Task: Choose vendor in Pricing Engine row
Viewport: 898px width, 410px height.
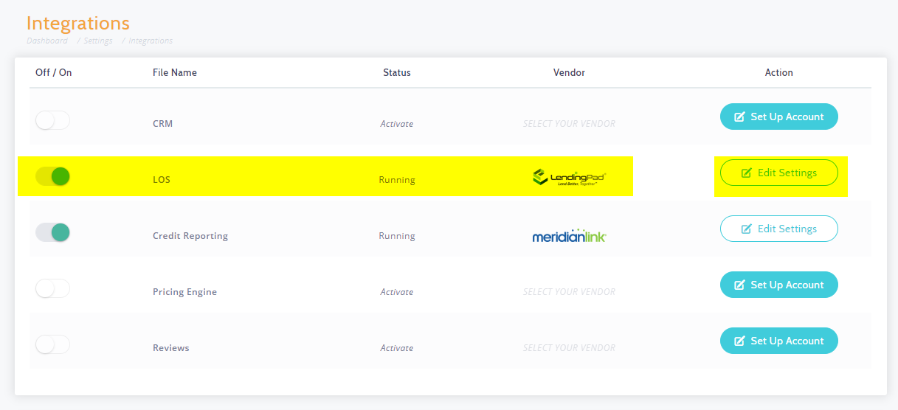Action: click(569, 292)
